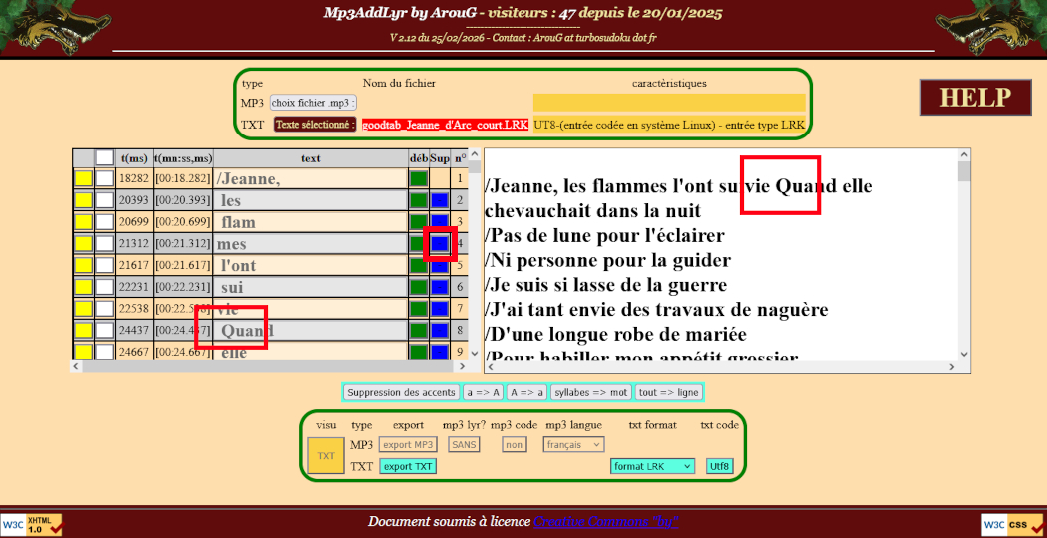Click the blue Sup square for 'l'ont' row

point(439,266)
